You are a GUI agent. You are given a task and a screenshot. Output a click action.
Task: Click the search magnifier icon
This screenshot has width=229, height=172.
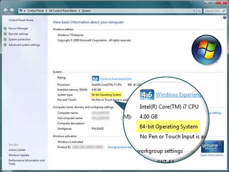click(224, 11)
